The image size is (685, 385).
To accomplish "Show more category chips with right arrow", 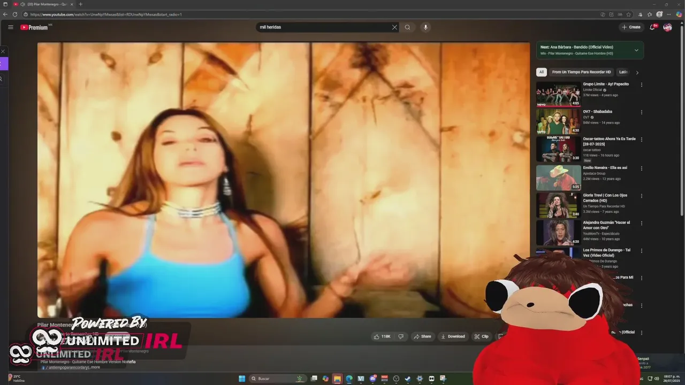I will (637, 72).
